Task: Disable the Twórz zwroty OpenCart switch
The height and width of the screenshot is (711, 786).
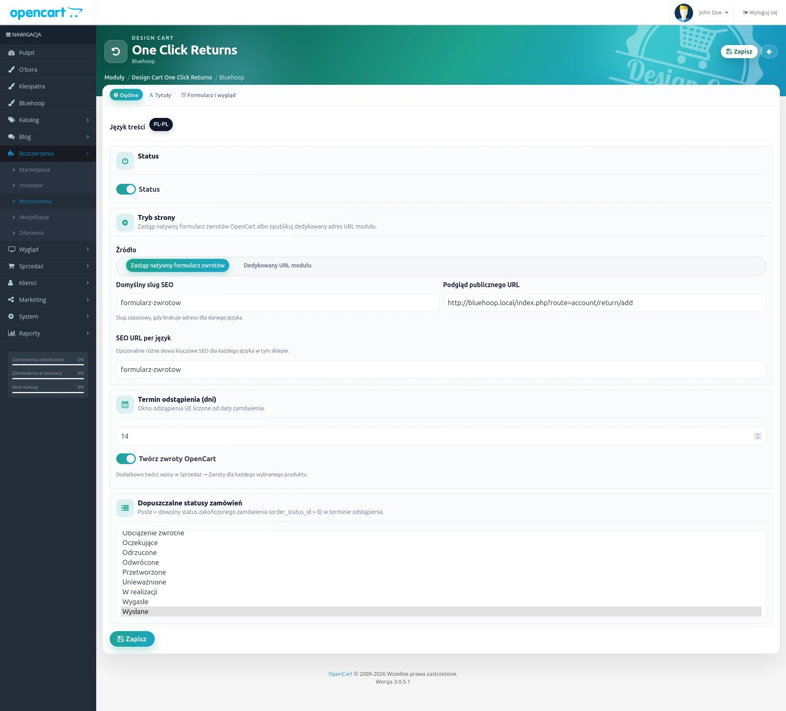Action: [x=126, y=459]
